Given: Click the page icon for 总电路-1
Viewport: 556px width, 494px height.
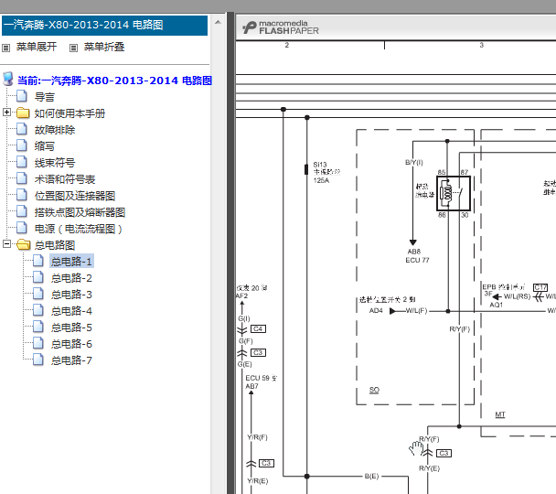Looking at the screenshot, I should (x=38, y=261).
